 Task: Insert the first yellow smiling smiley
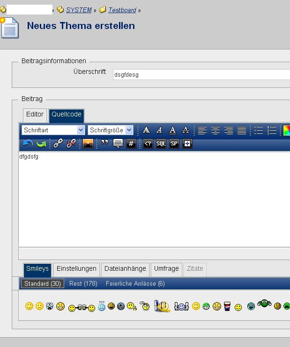(x=29, y=306)
